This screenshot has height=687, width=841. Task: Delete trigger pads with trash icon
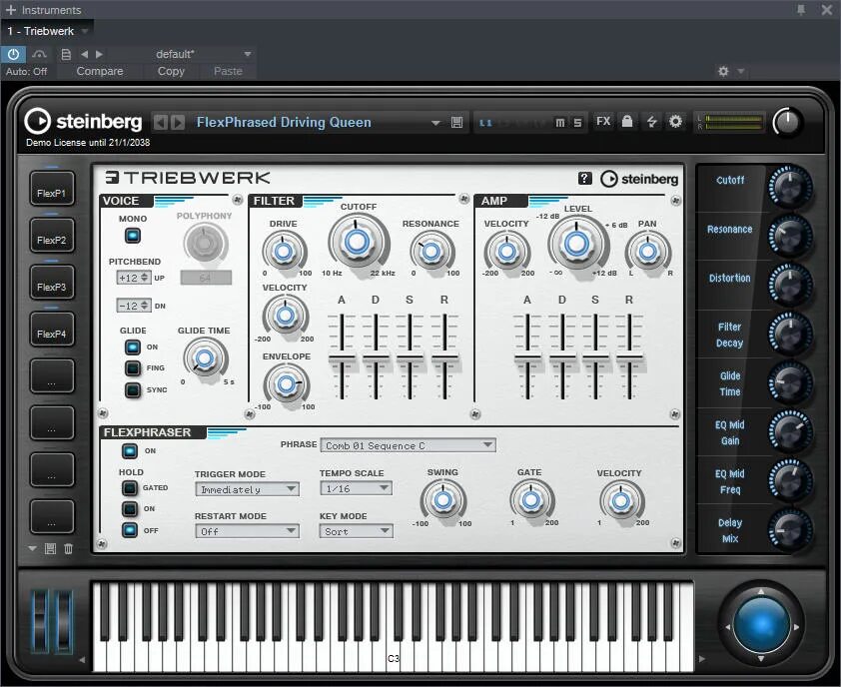coord(68,548)
